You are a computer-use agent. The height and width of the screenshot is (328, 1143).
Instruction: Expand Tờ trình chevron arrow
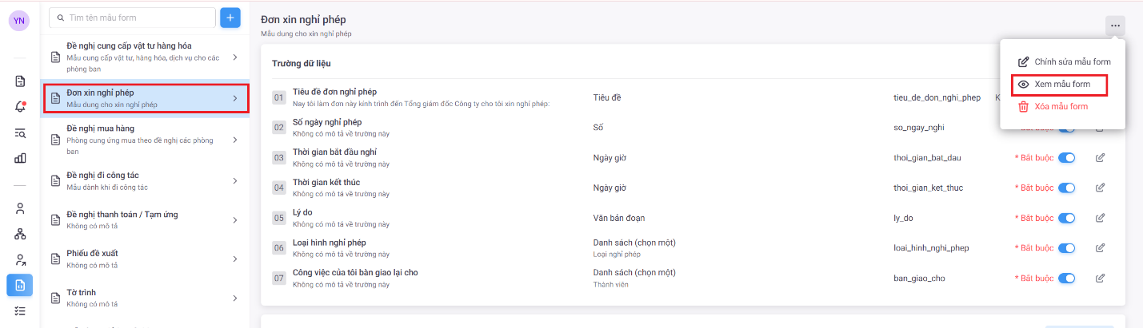tap(235, 298)
